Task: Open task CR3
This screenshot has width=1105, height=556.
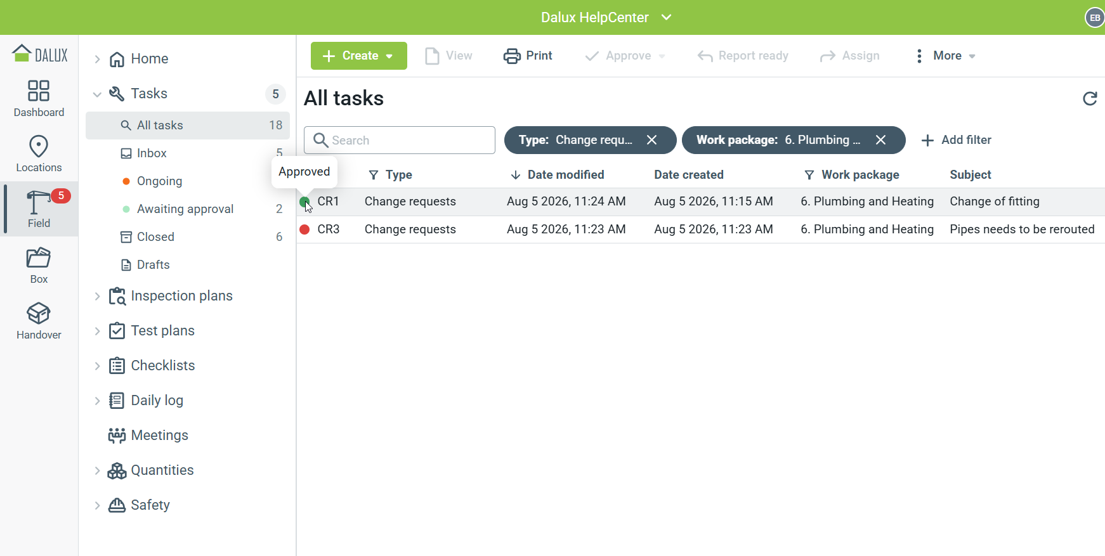Action: pyautogui.click(x=329, y=230)
